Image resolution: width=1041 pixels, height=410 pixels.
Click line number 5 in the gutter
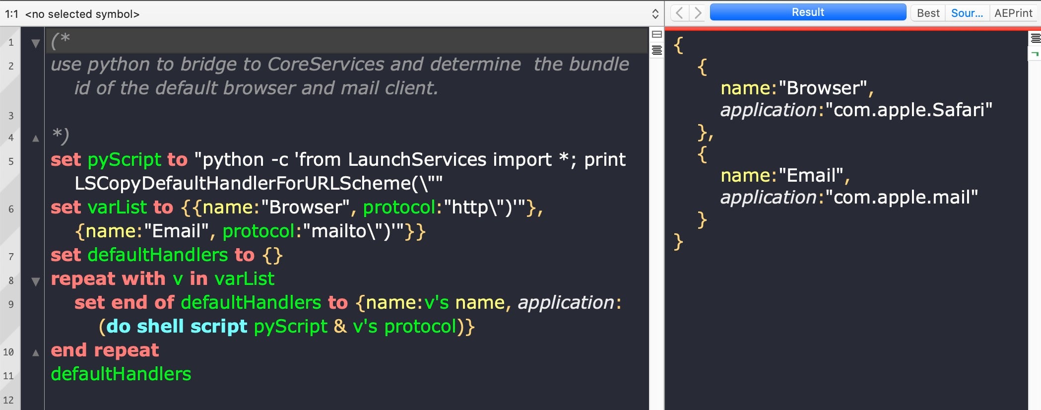click(10, 161)
